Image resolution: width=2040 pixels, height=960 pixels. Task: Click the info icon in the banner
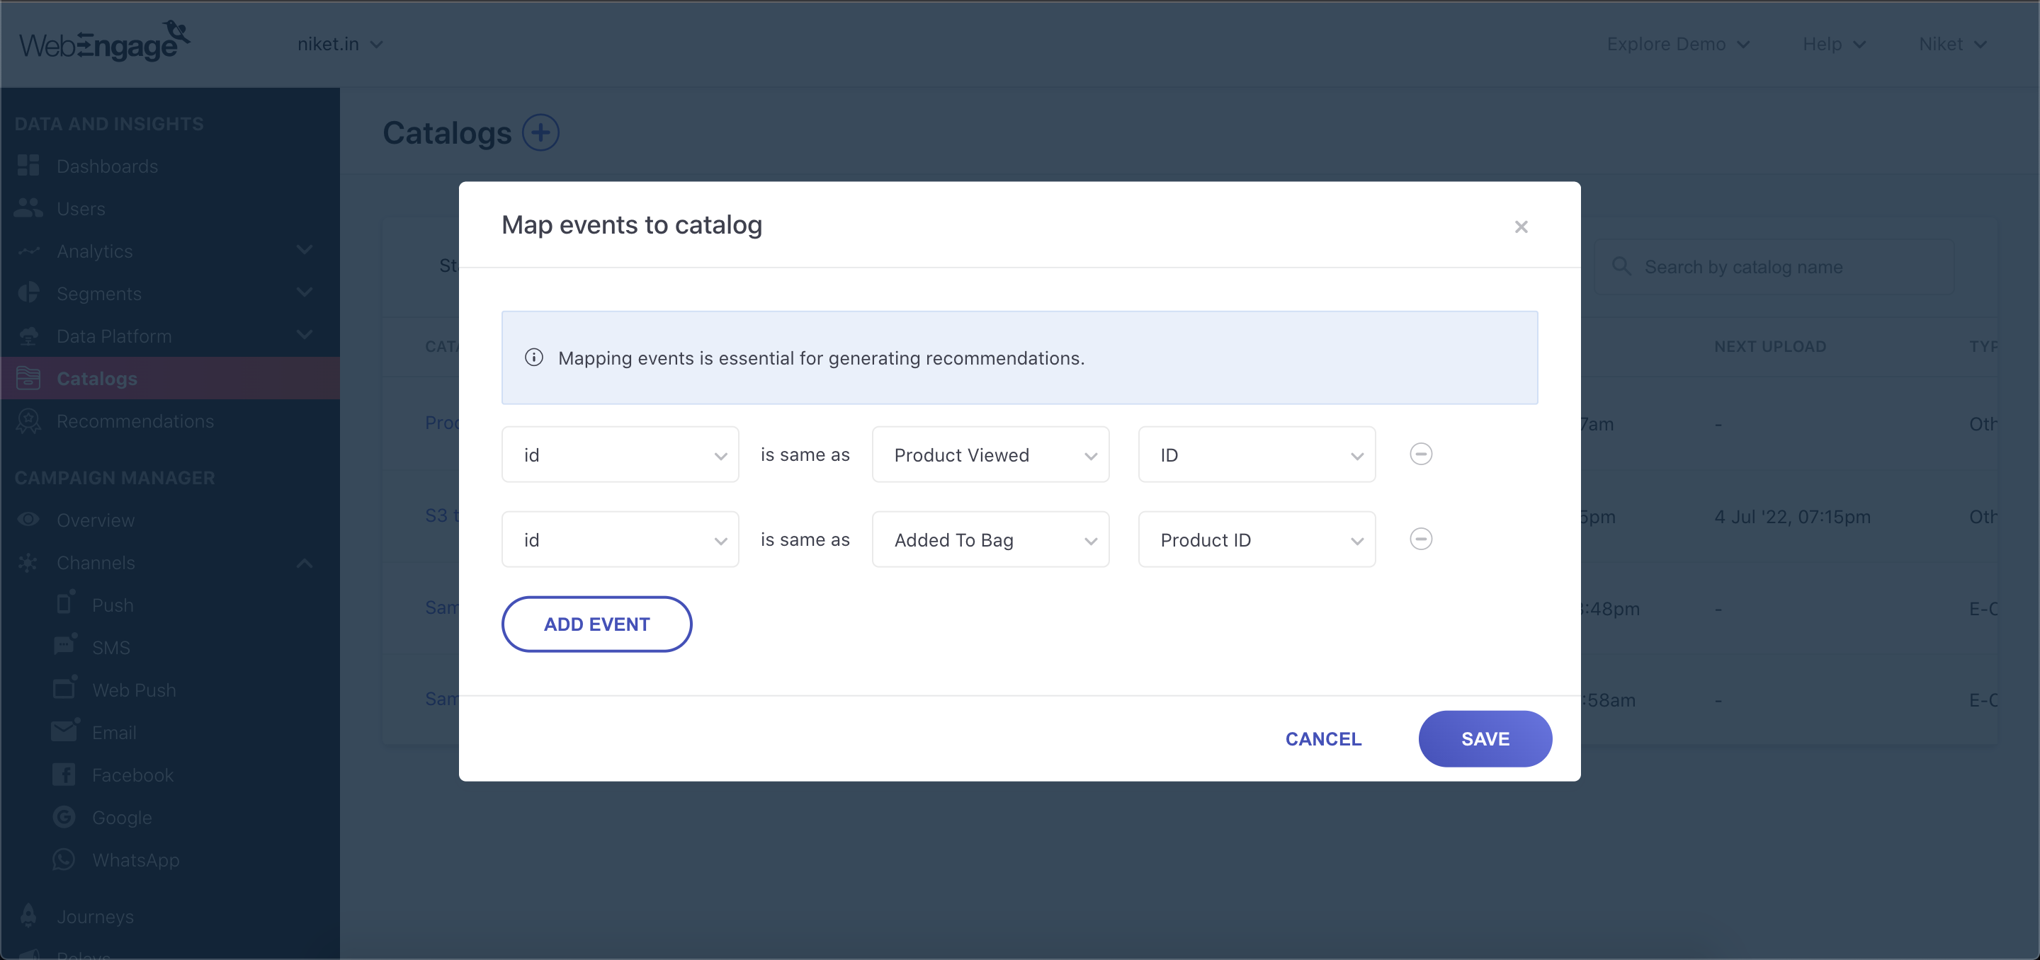[x=534, y=358]
